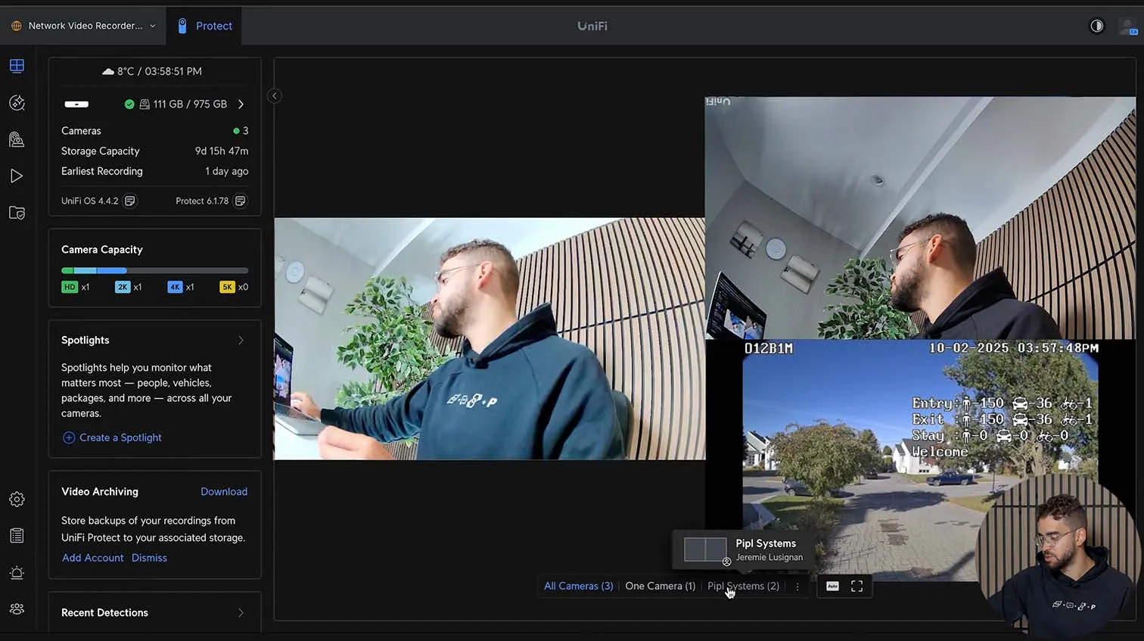Open the Playback section in sidebar
This screenshot has width=1144, height=641.
click(17, 176)
